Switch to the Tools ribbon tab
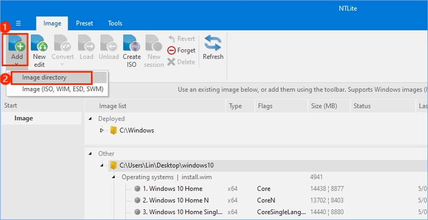The height and width of the screenshot is (220, 428). [115, 23]
